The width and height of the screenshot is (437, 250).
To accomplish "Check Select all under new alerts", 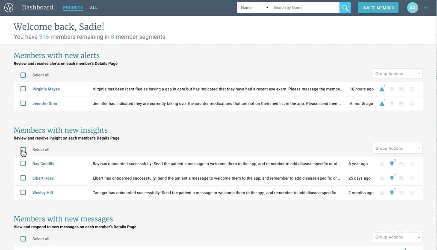I will tap(23, 75).
